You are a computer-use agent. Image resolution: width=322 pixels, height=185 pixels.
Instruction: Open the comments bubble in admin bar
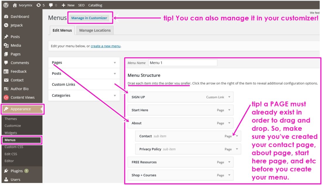[x=50, y=5]
